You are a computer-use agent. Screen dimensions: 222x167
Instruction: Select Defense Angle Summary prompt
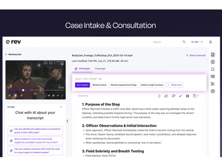click(152, 85)
